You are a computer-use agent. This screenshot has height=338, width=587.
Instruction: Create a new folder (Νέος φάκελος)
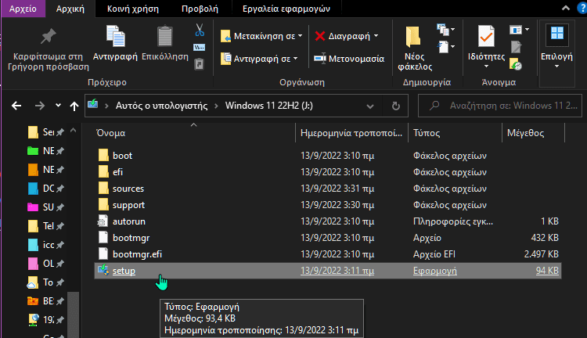click(x=414, y=48)
